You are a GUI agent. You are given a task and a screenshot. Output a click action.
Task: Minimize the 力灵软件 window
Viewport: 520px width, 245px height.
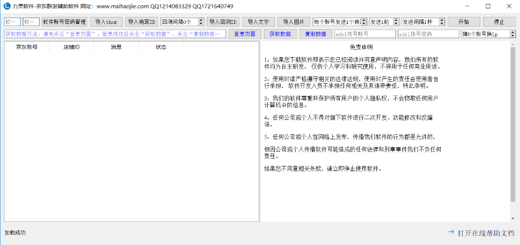coord(468,6)
